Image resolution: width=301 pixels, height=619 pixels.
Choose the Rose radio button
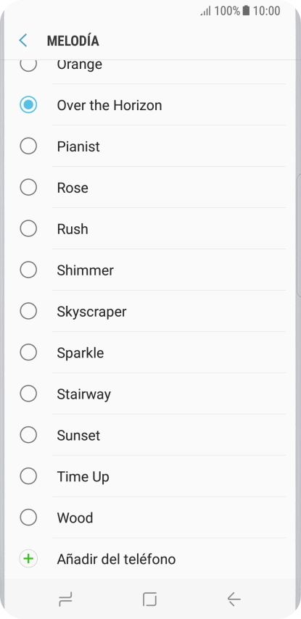tap(28, 188)
